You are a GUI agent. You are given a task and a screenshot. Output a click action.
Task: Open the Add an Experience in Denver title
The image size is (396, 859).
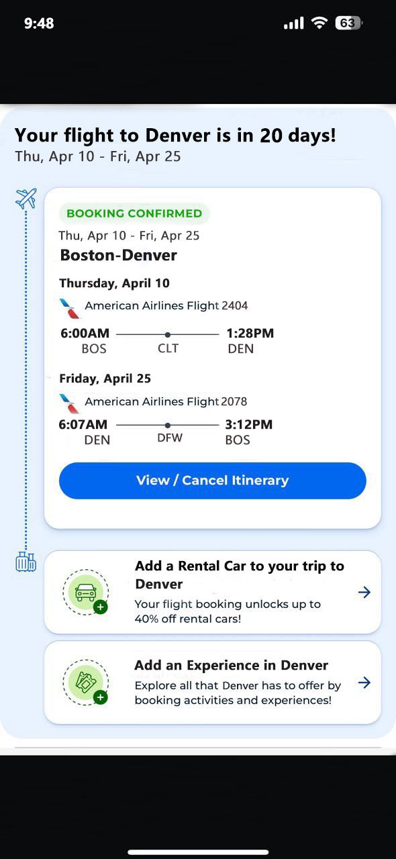232,666
